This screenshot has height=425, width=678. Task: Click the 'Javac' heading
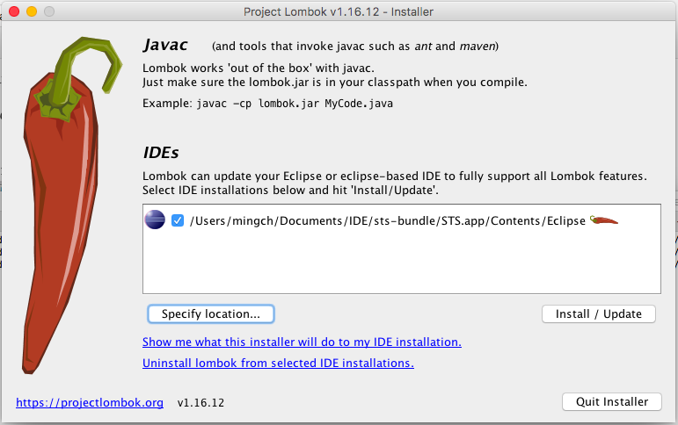pos(165,45)
